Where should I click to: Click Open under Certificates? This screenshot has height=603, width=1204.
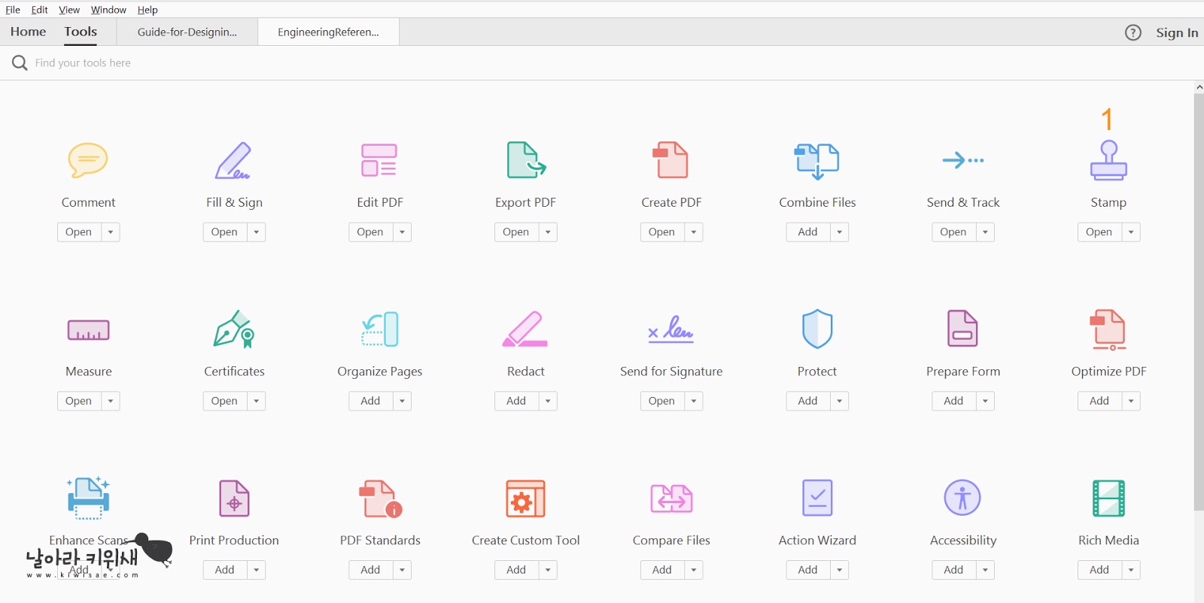pyautogui.click(x=224, y=401)
